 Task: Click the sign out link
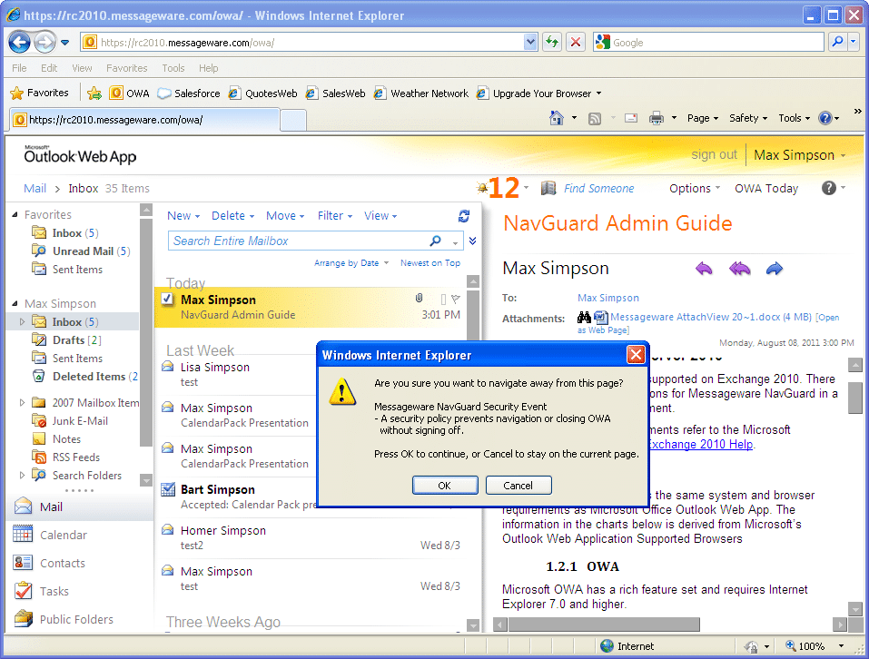[x=714, y=154]
